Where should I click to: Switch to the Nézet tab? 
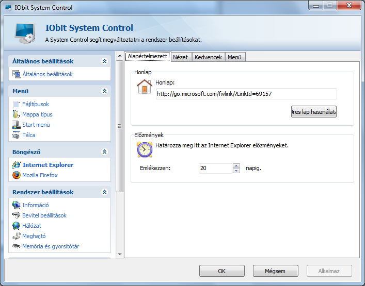pyautogui.click(x=181, y=57)
